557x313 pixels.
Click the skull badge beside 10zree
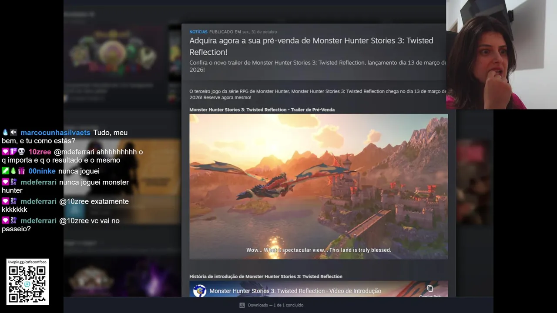point(21,152)
